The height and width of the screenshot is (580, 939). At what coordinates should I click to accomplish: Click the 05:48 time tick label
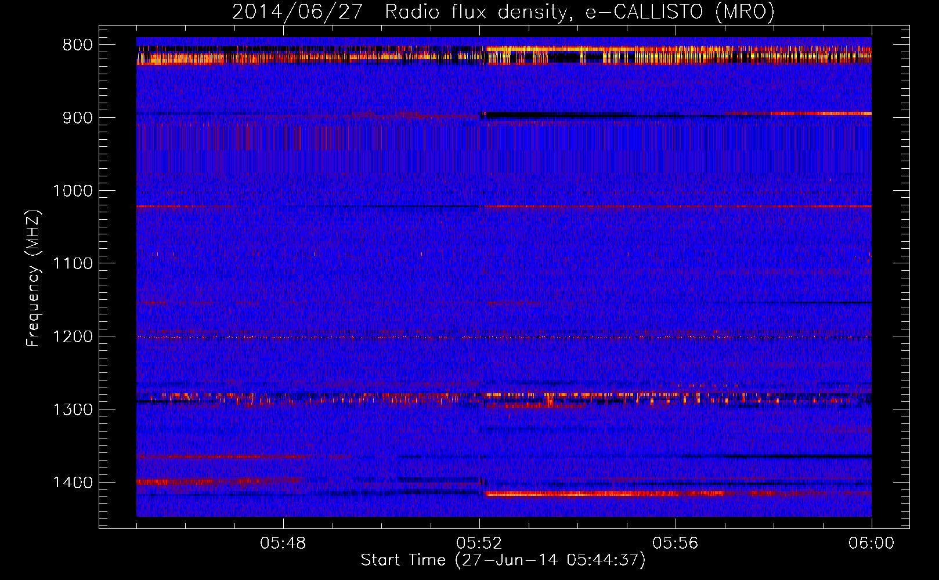283,543
